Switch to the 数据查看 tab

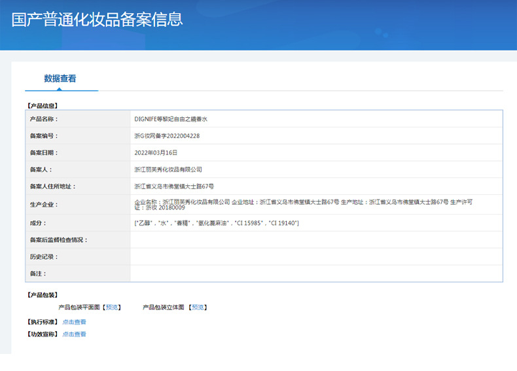(x=60, y=79)
